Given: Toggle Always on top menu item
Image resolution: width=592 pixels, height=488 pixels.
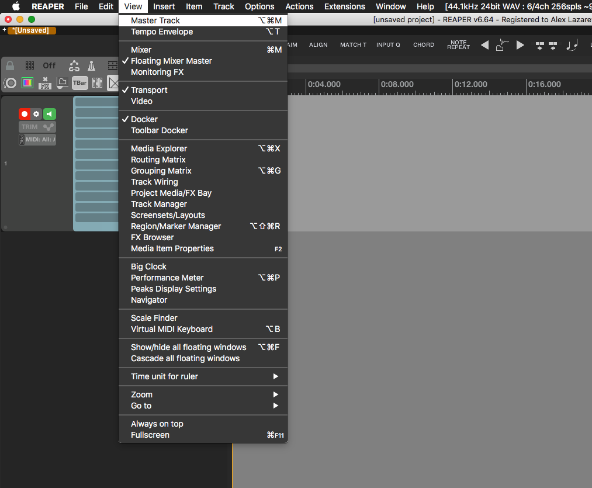Looking at the screenshot, I should click(x=203, y=424).
